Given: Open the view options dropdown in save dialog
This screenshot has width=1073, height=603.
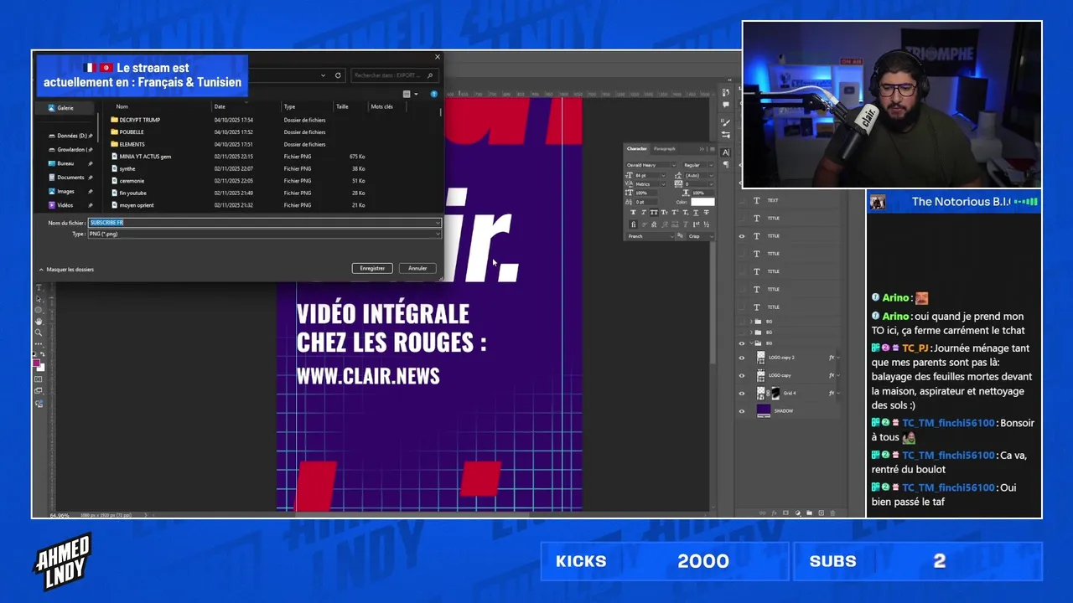Looking at the screenshot, I should pyautogui.click(x=416, y=94).
